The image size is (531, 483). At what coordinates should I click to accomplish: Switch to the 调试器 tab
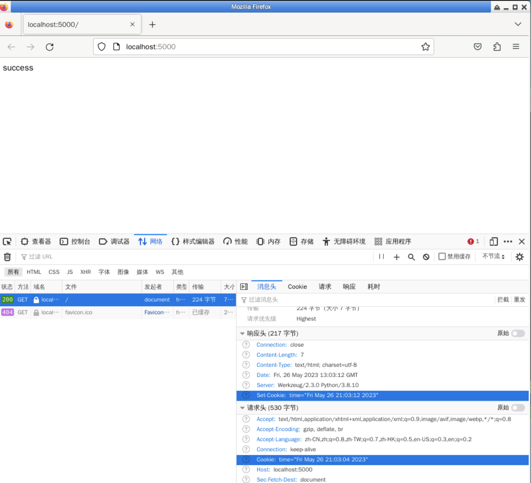(x=114, y=241)
